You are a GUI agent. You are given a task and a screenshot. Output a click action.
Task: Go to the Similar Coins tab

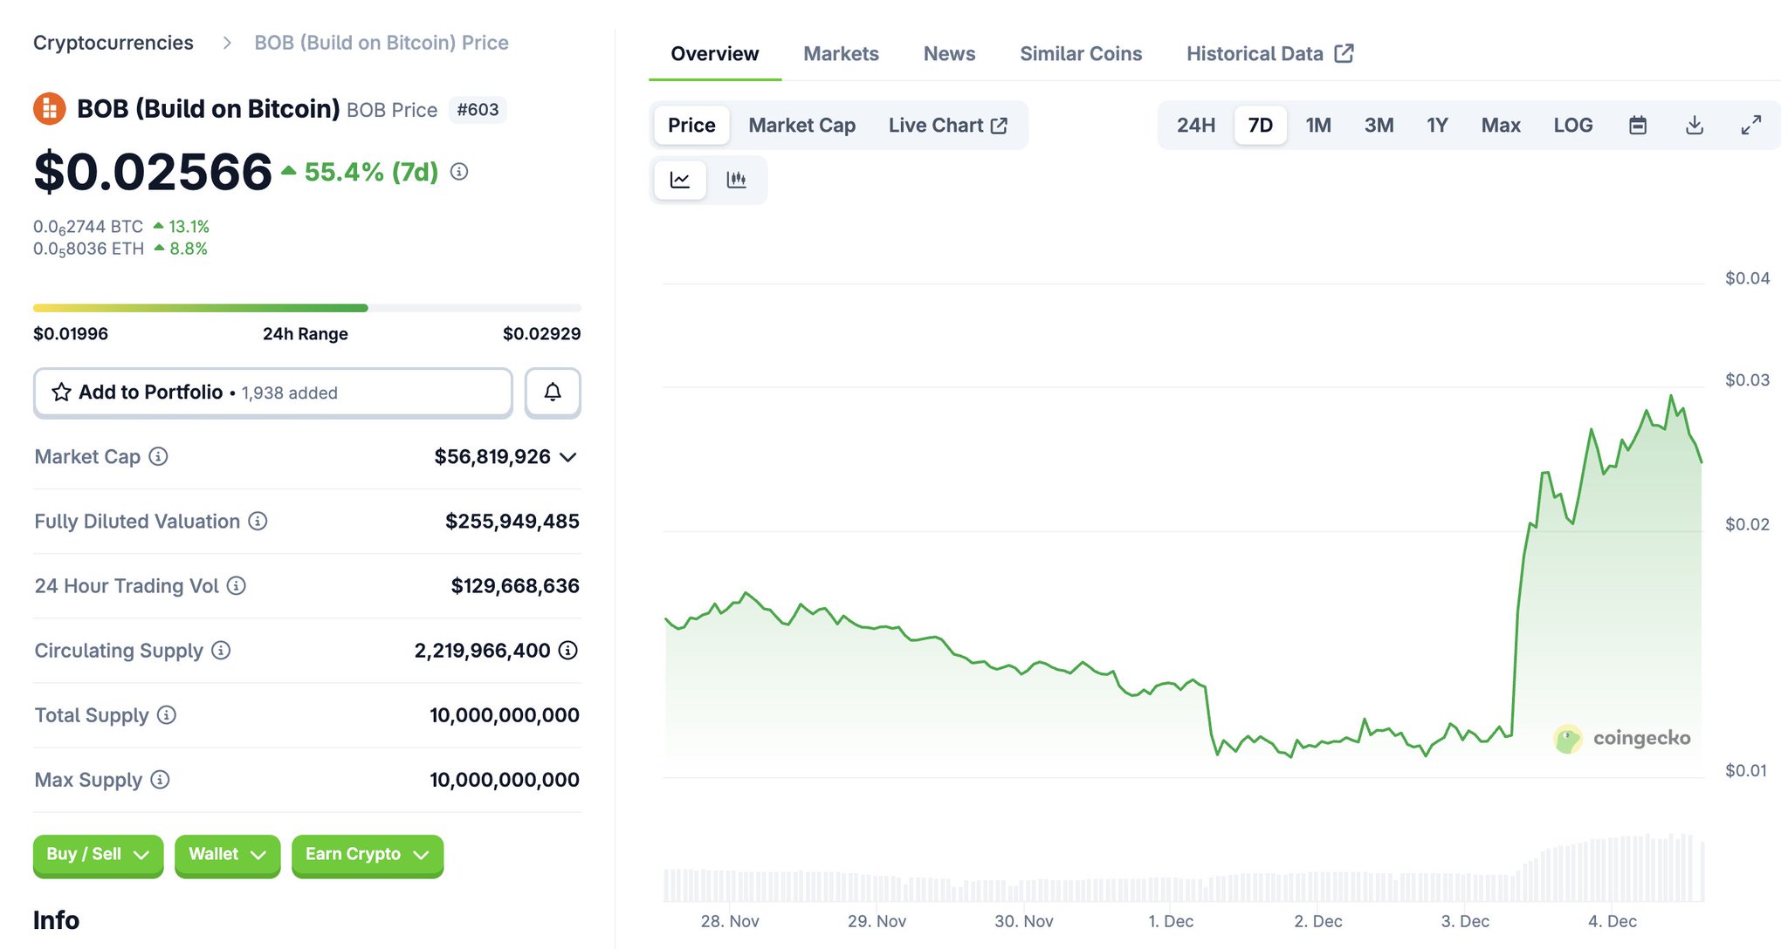pos(1080,54)
